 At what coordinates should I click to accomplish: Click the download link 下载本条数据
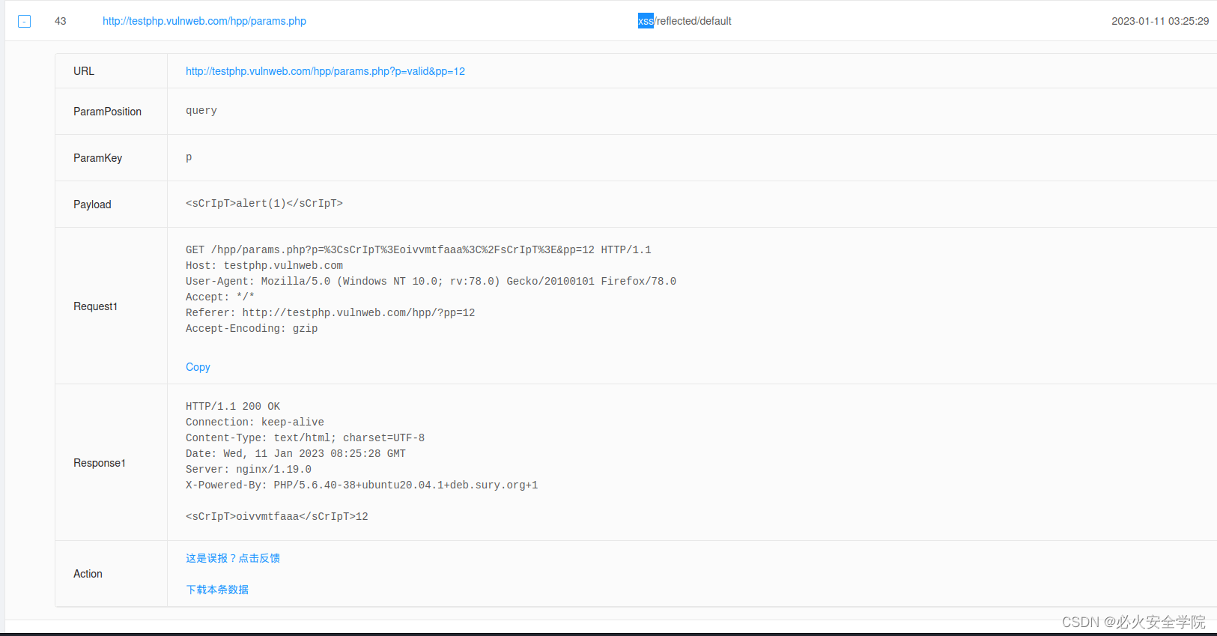[217, 590]
